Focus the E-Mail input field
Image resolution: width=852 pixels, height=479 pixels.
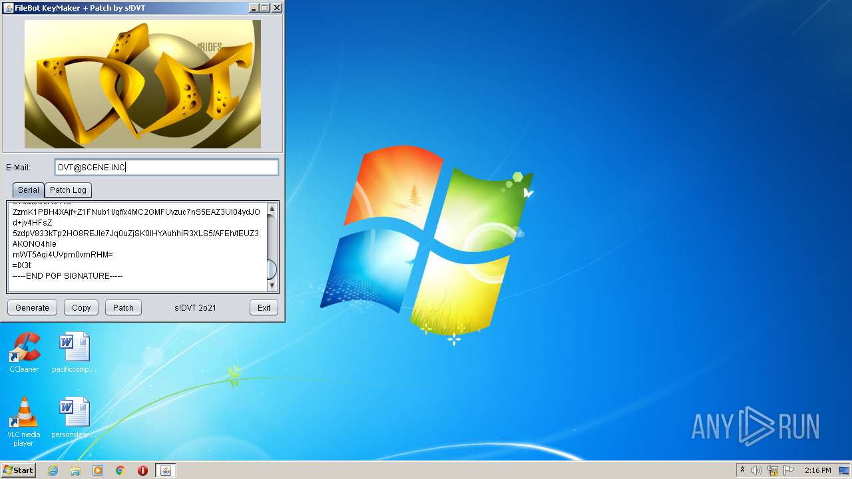(166, 167)
